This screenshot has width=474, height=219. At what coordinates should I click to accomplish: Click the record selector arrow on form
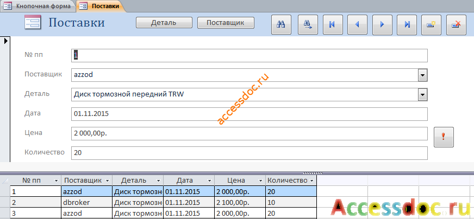pyautogui.click(x=5, y=41)
